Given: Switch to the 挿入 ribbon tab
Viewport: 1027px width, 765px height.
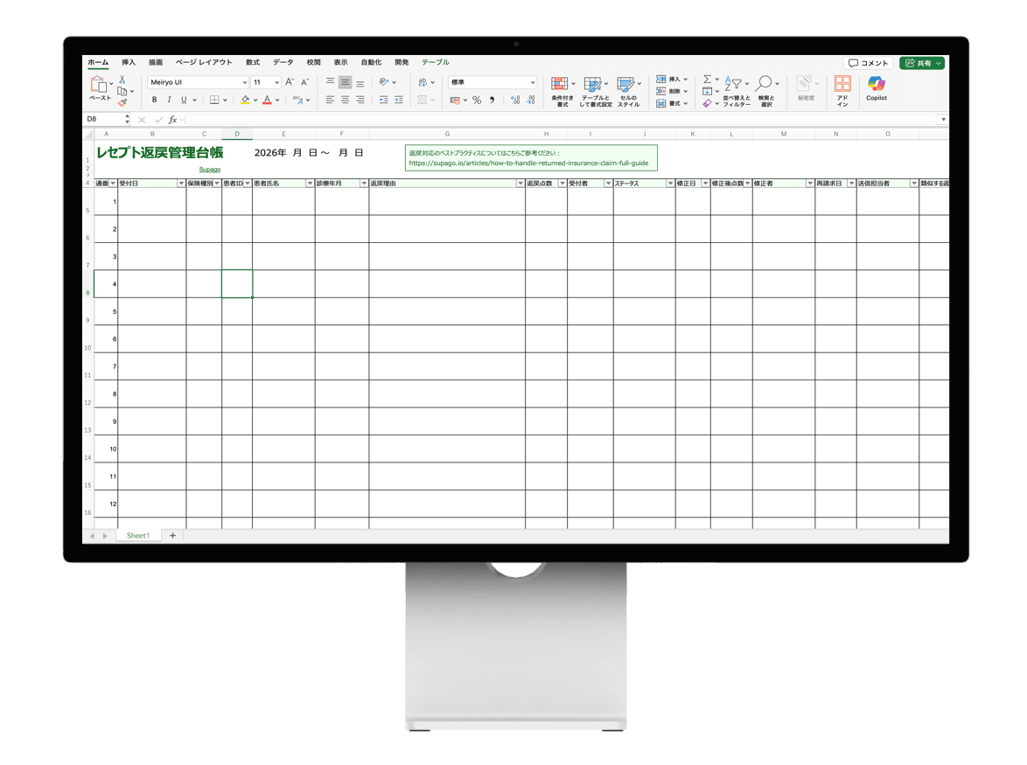Looking at the screenshot, I should tap(129, 63).
